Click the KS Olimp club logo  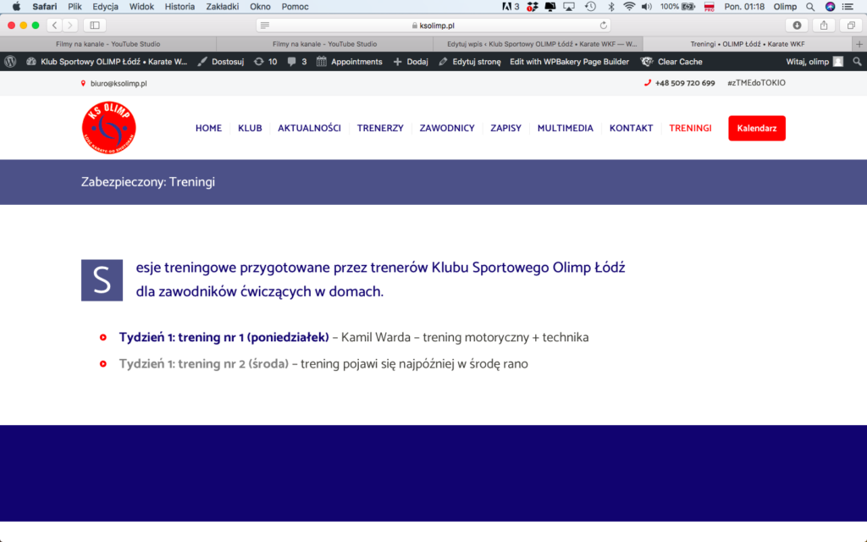click(x=109, y=128)
